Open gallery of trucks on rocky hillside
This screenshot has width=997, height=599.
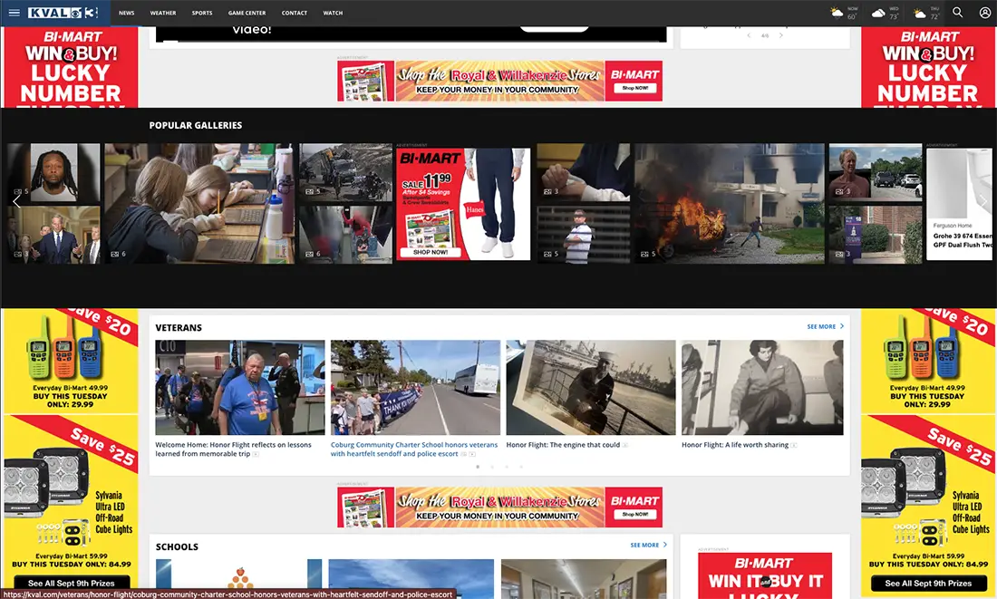(x=346, y=172)
